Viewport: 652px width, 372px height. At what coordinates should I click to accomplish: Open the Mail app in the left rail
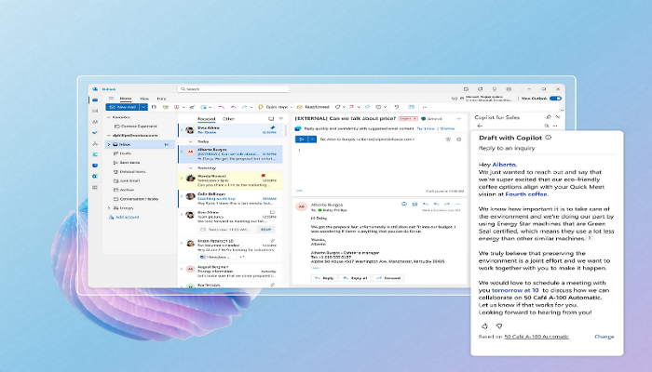pos(95,100)
